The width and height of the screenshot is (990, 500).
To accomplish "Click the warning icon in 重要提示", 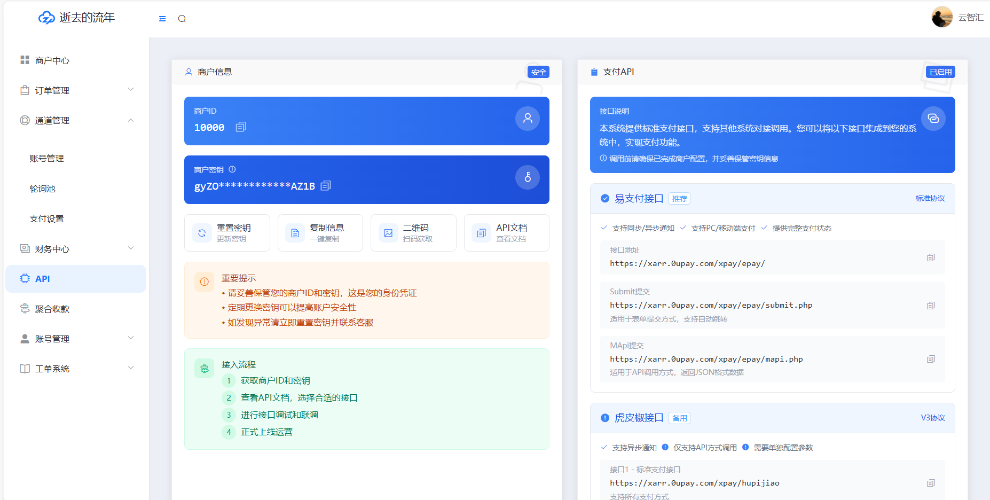I will (x=204, y=282).
